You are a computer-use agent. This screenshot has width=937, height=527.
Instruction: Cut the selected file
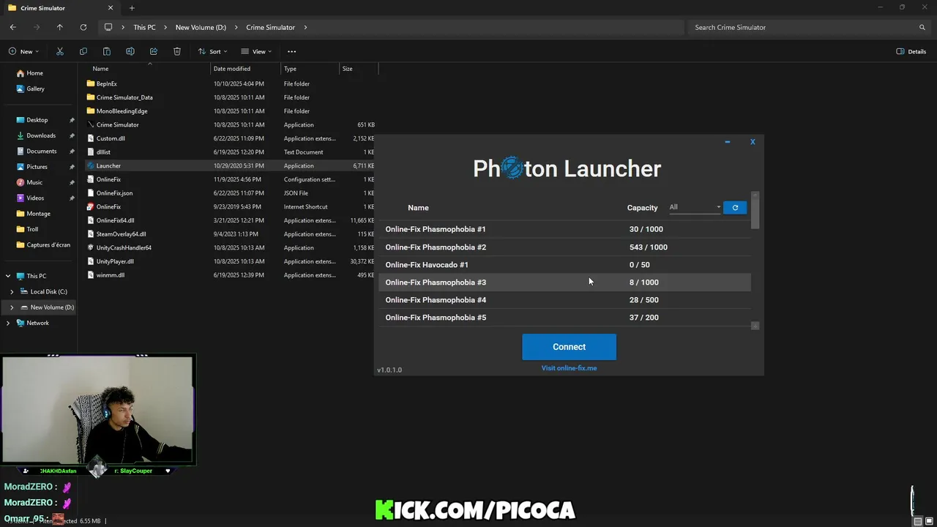pos(60,51)
